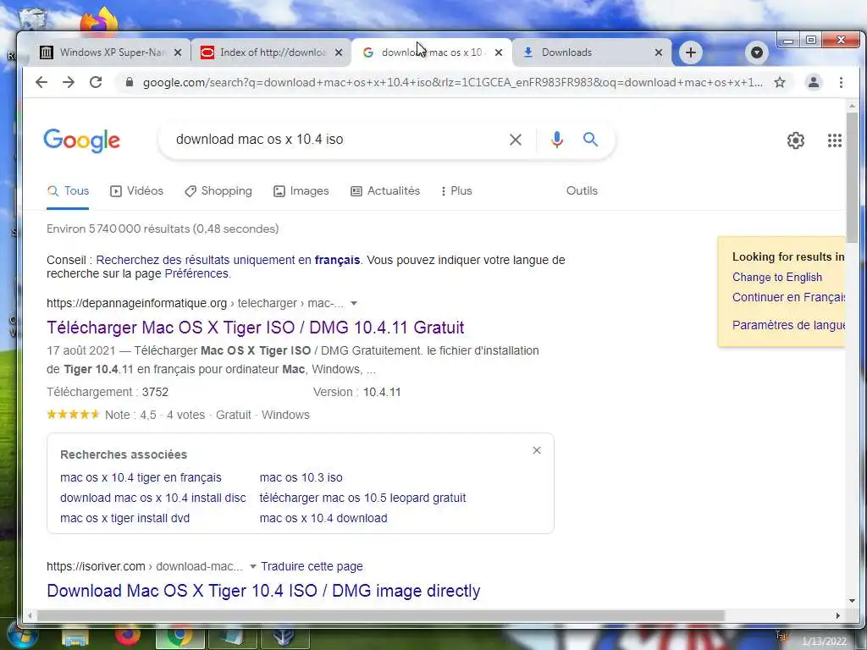
Task: Close the Index of http://downloa tab
Action: coord(339,52)
